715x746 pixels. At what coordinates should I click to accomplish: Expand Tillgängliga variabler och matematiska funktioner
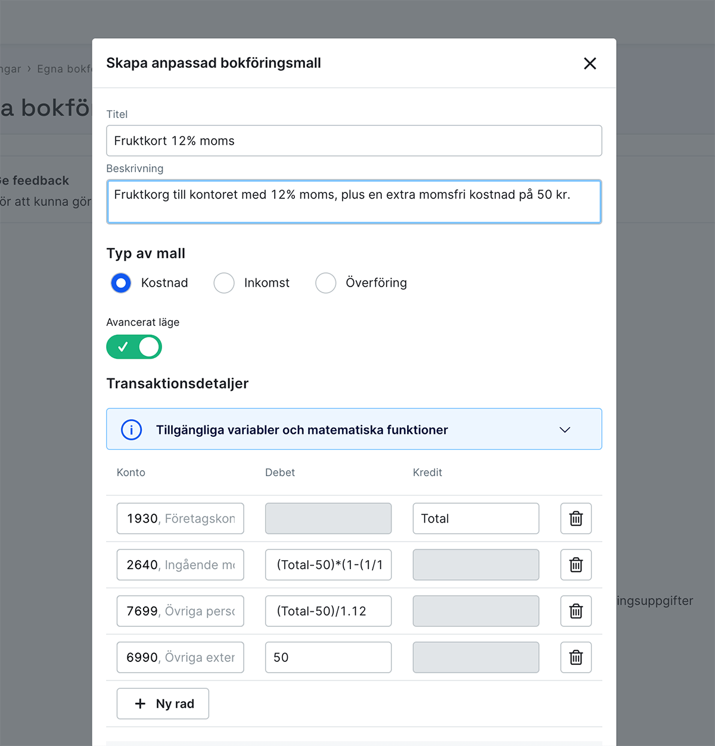coord(564,430)
